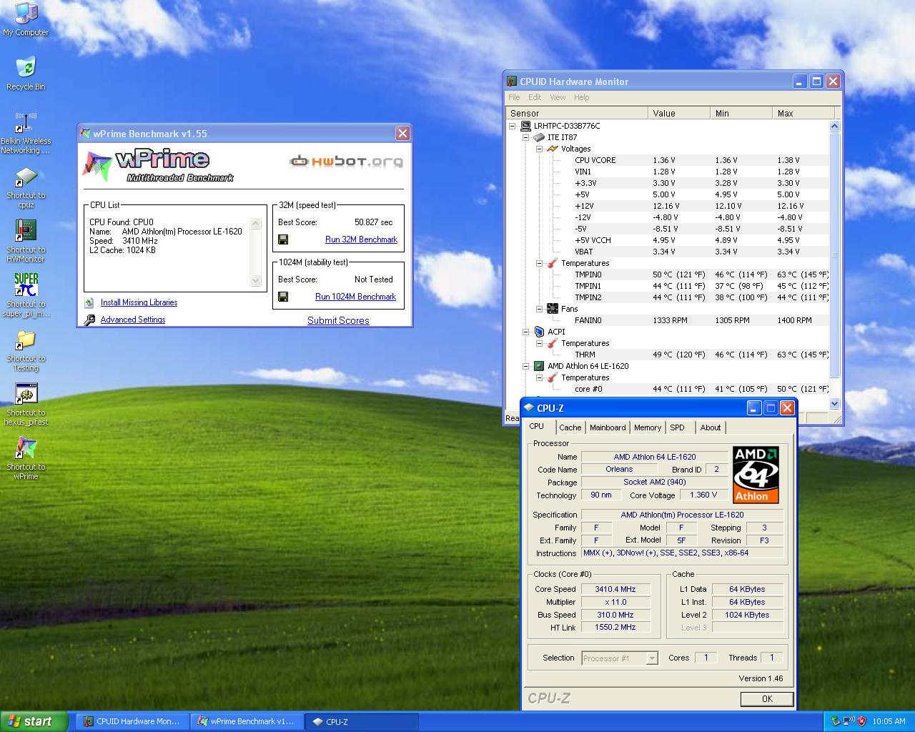Click the ACPI node icon
The width and height of the screenshot is (915, 732).
[x=539, y=332]
